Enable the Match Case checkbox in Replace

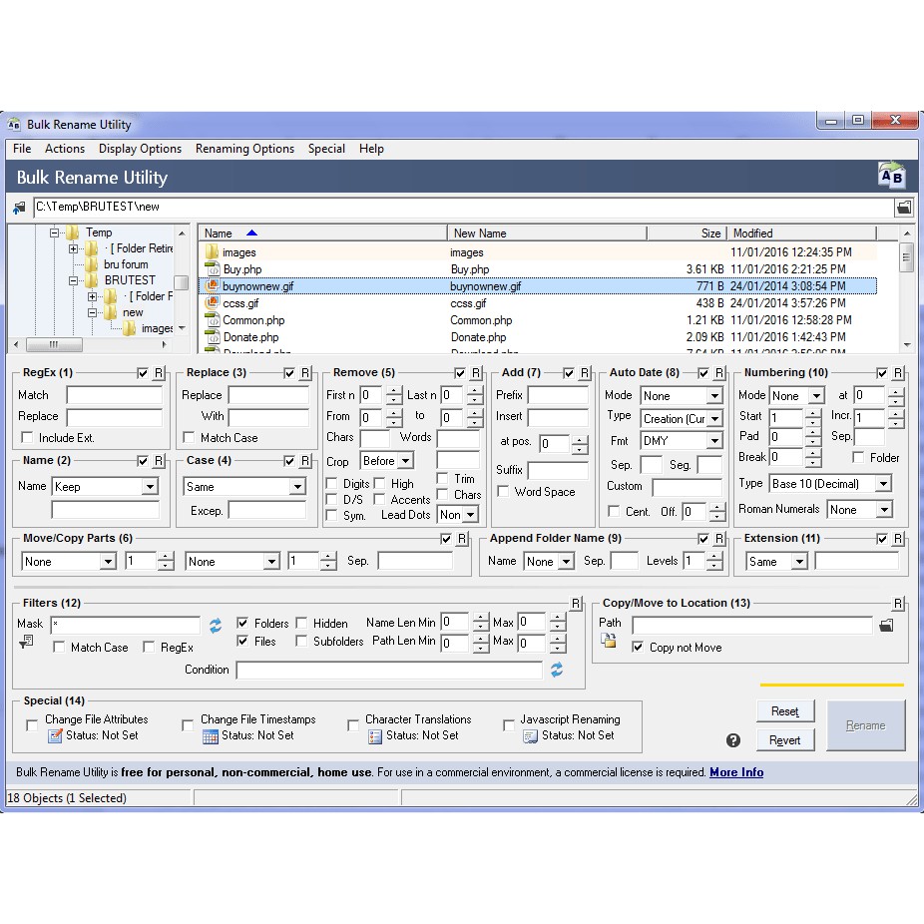pyautogui.click(x=190, y=438)
